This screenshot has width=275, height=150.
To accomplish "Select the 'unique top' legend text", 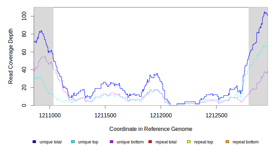I will point(88,142).
